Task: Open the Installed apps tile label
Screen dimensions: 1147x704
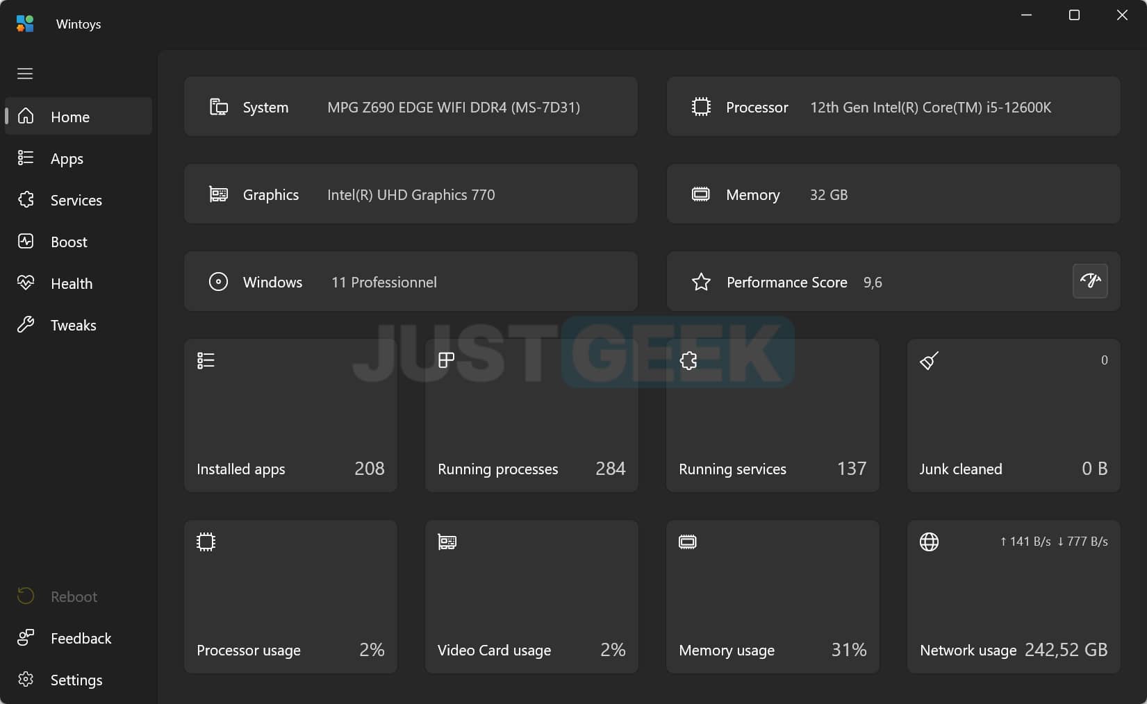Action: pos(240,469)
